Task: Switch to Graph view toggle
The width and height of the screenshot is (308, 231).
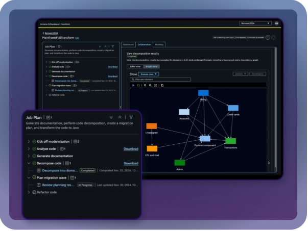Action: click(x=152, y=66)
